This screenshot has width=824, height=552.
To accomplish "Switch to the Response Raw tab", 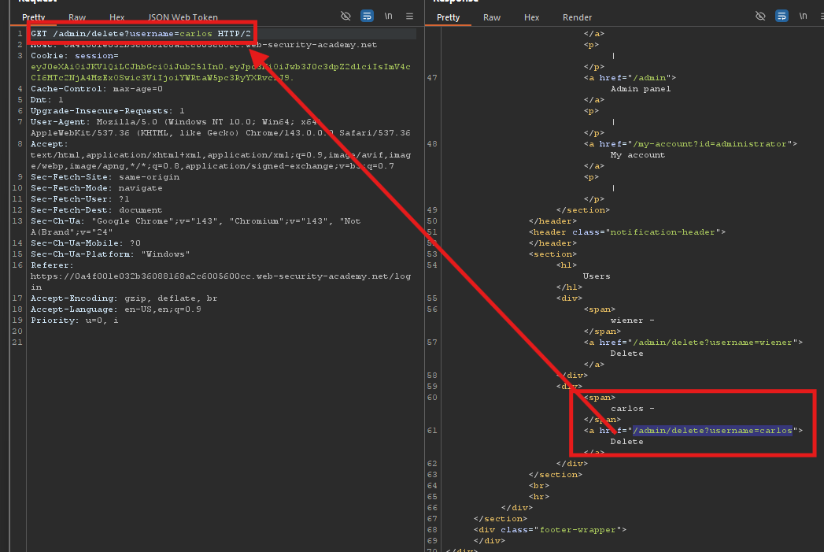I will click(492, 17).
